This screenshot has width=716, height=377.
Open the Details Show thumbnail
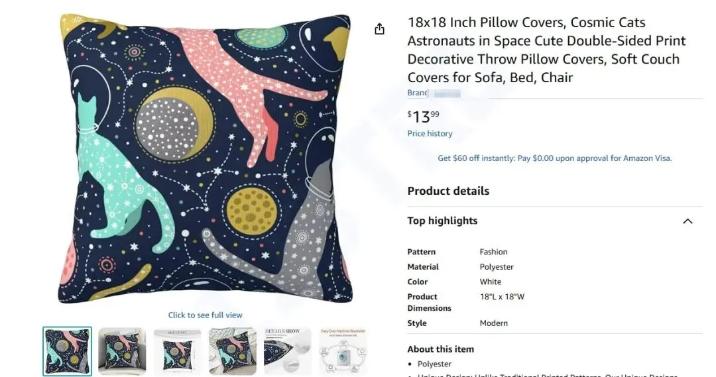tap(288, 351)
